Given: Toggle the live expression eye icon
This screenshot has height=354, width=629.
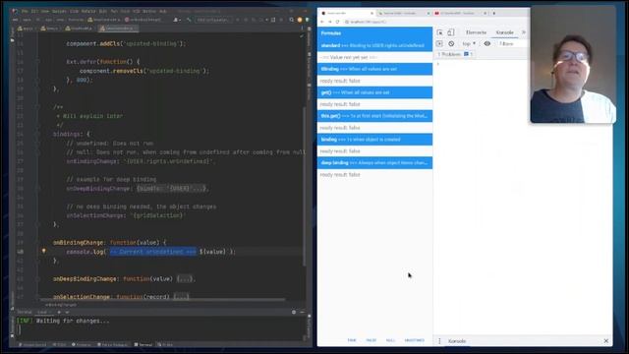Looking at the screenshot, I should point(487,43).
